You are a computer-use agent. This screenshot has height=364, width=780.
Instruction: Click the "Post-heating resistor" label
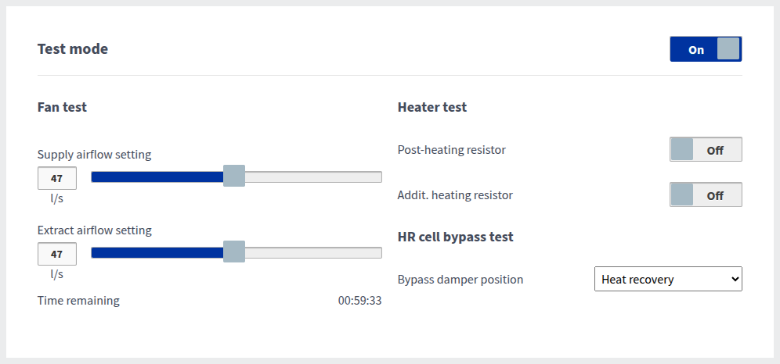tap(452, 150)
